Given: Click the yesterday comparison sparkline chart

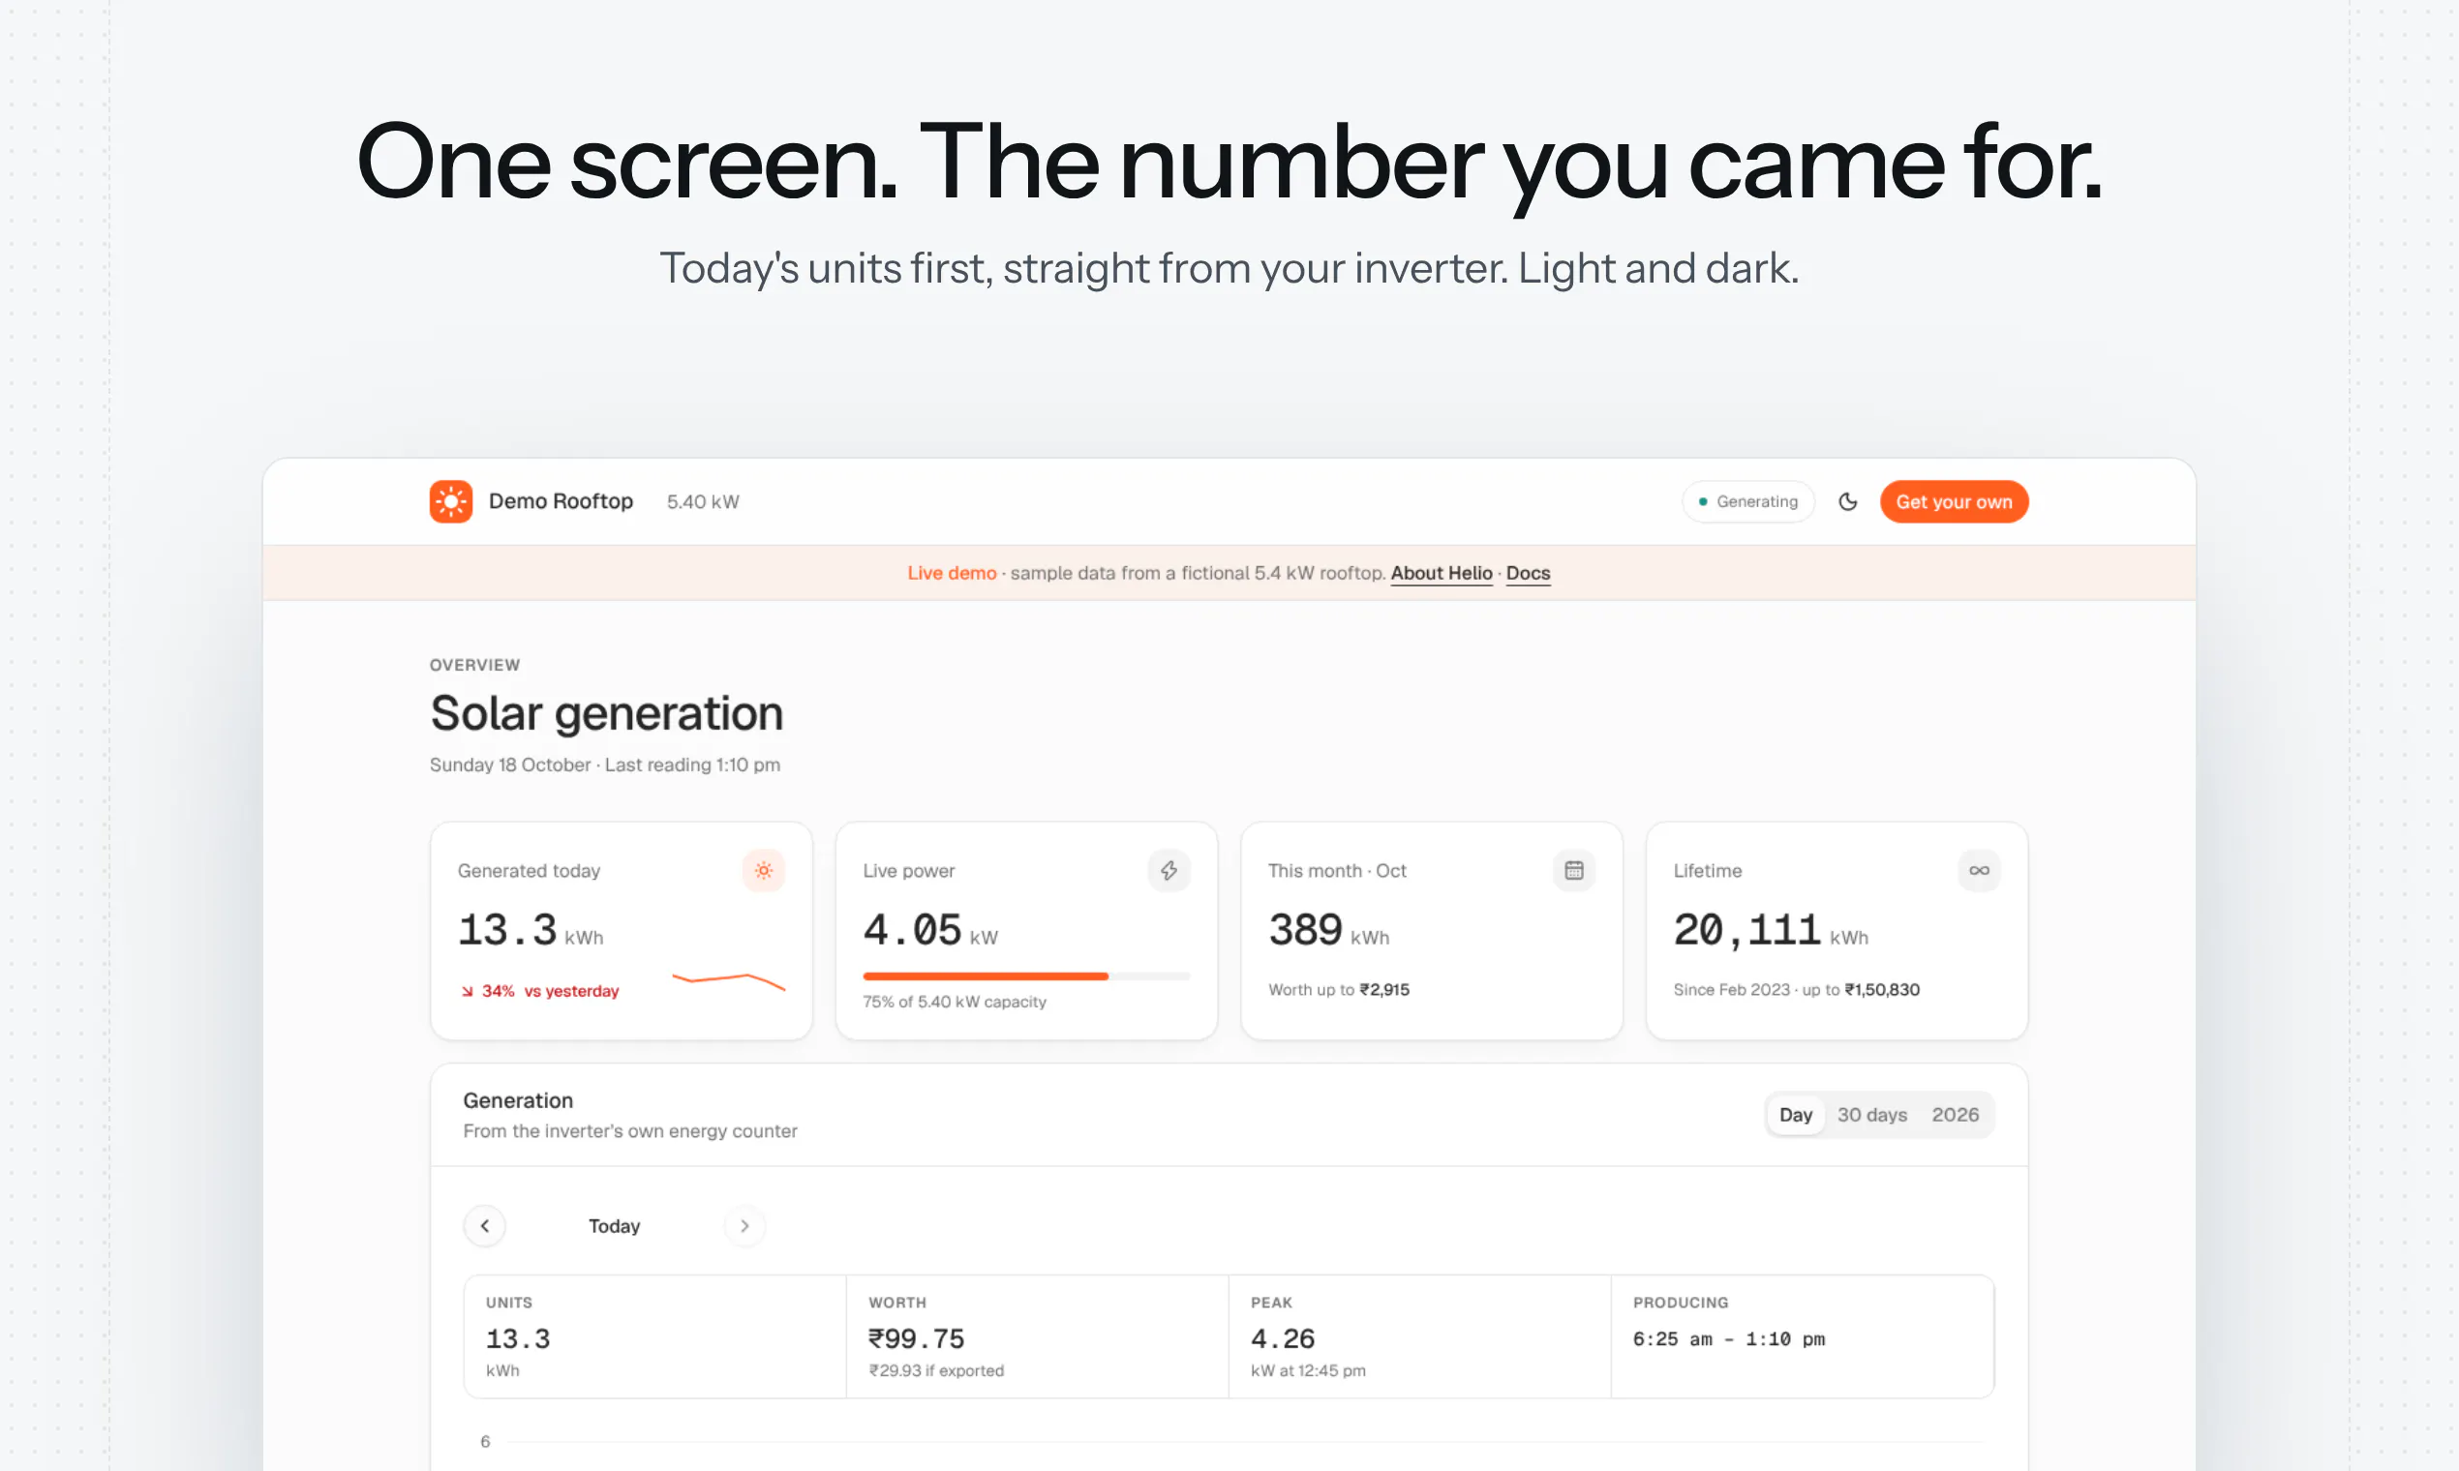Looking at the screenshot, I should pos(729,981).
